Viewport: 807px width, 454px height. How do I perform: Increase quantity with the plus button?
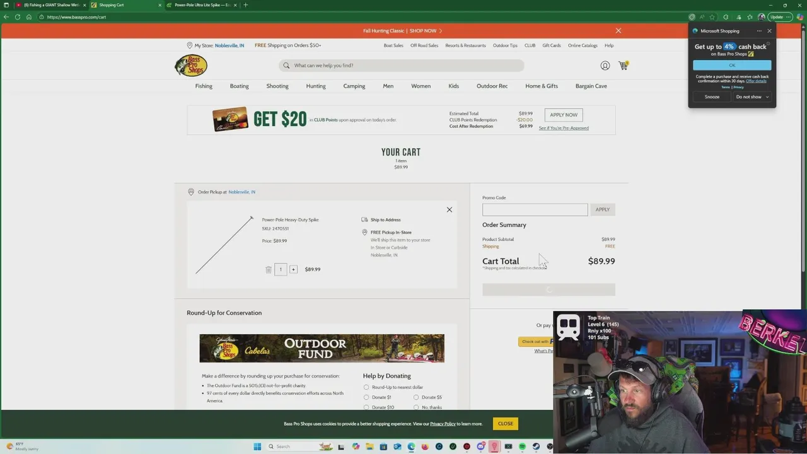pyautogui.click(x=293, y=269)
